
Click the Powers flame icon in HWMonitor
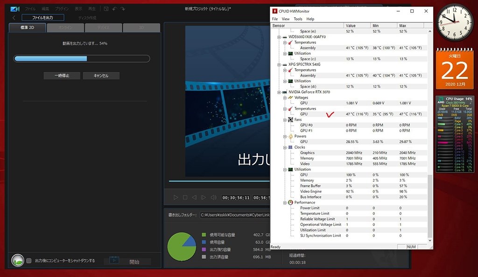tap(290, 136)
